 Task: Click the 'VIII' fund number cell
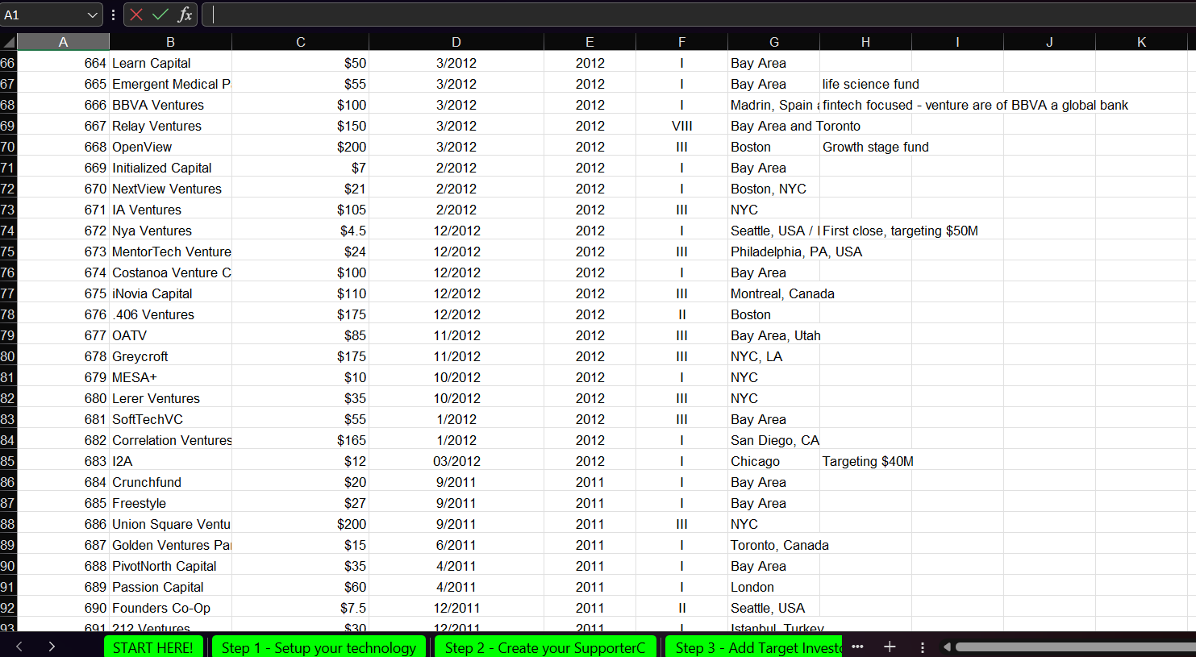[681, 126]
